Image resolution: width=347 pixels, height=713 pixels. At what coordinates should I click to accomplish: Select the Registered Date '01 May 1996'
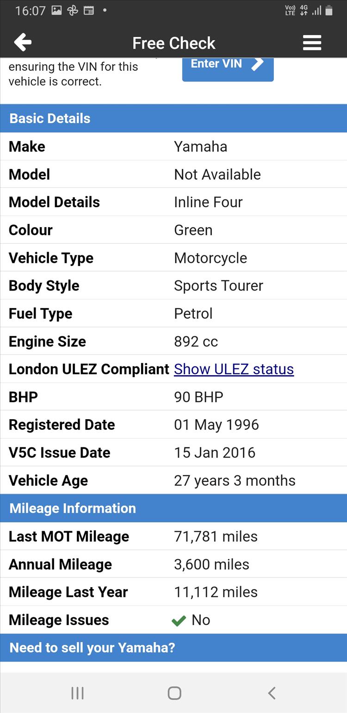(216, 424)
